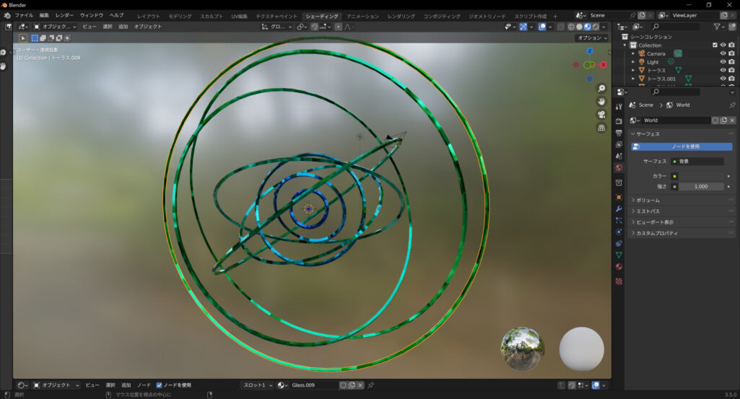Open the ウィンドウ menu
The image size is (740, 399).
[x=92, y=16]
